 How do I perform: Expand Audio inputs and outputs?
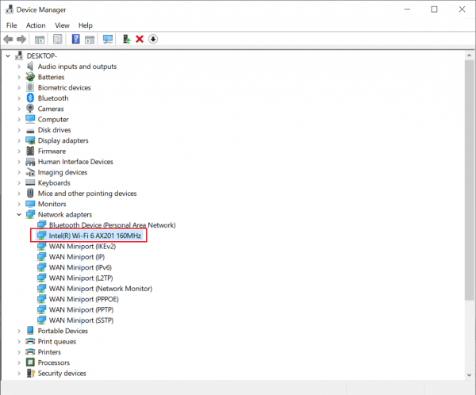(x=19, y=67)
